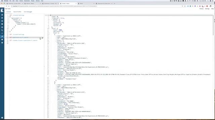Screen dimensions: 215x120
Task: Open Chrome View menu
Action: (x=17, y=1)
